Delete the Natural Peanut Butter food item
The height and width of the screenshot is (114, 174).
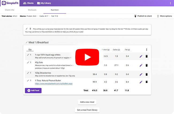(147, 82)
